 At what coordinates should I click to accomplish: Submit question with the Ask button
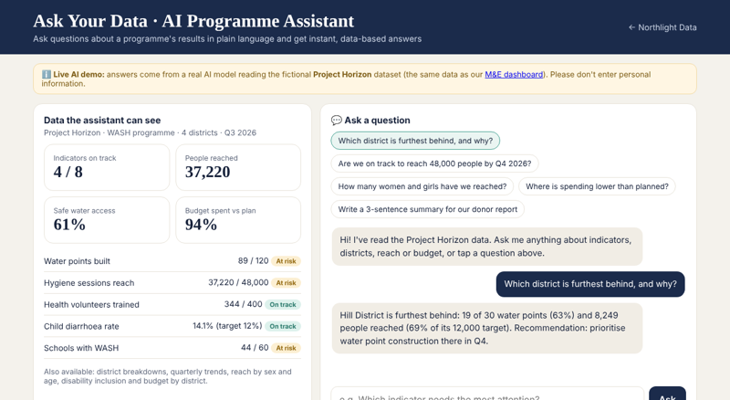(667, 395)
